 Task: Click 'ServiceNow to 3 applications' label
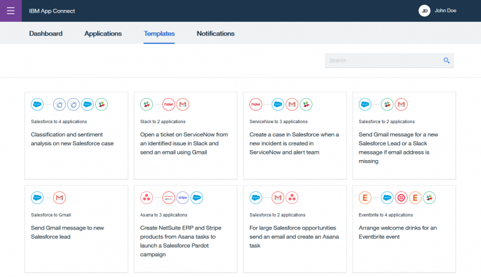[x=279, y=122]
